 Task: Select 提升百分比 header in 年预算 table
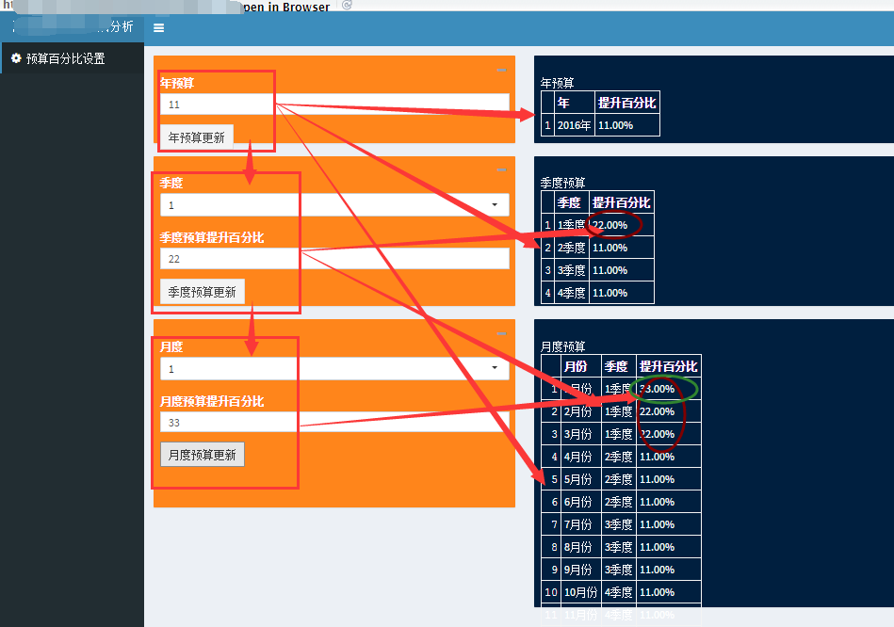click(x=626, y=103)
